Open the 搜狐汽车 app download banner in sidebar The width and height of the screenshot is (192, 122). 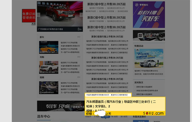click(x=149, y=35)
